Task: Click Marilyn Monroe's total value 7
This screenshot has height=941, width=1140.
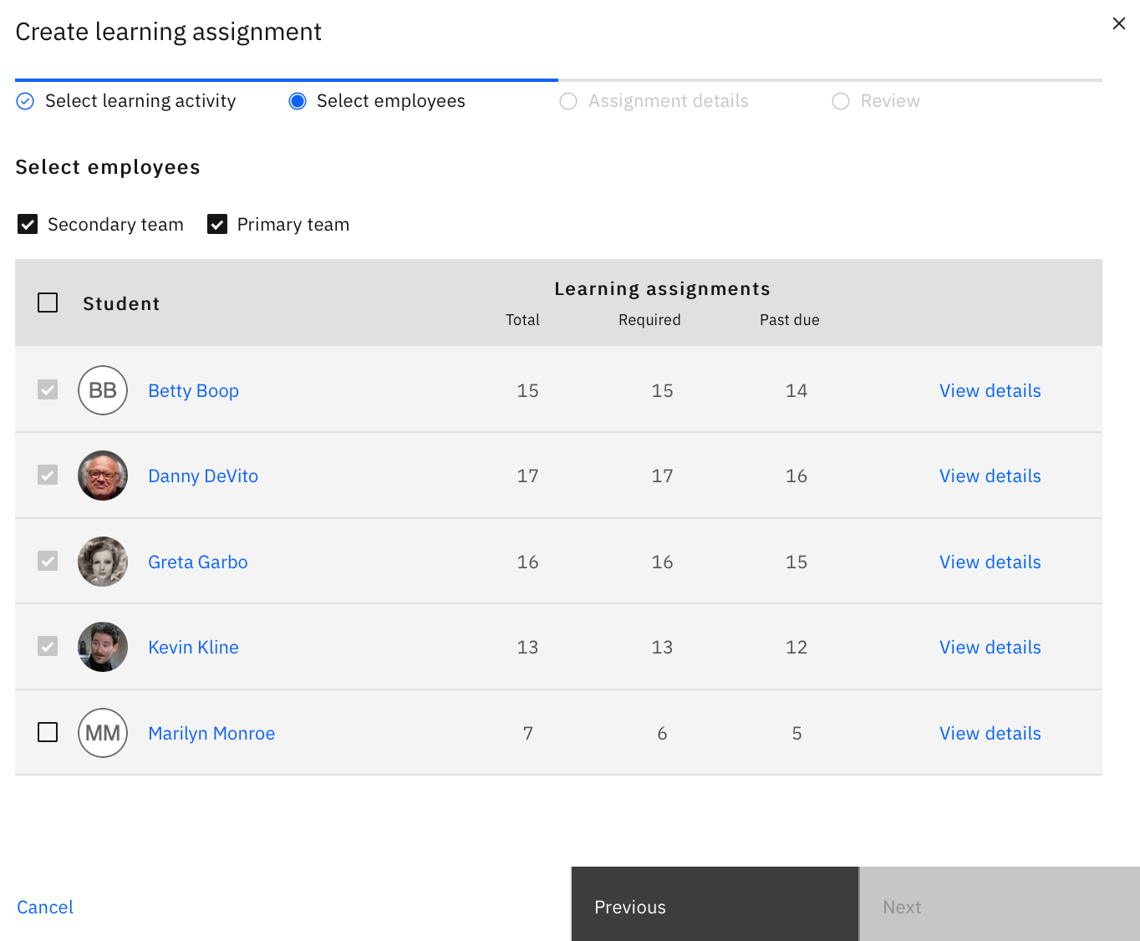Action: [528, 734]
